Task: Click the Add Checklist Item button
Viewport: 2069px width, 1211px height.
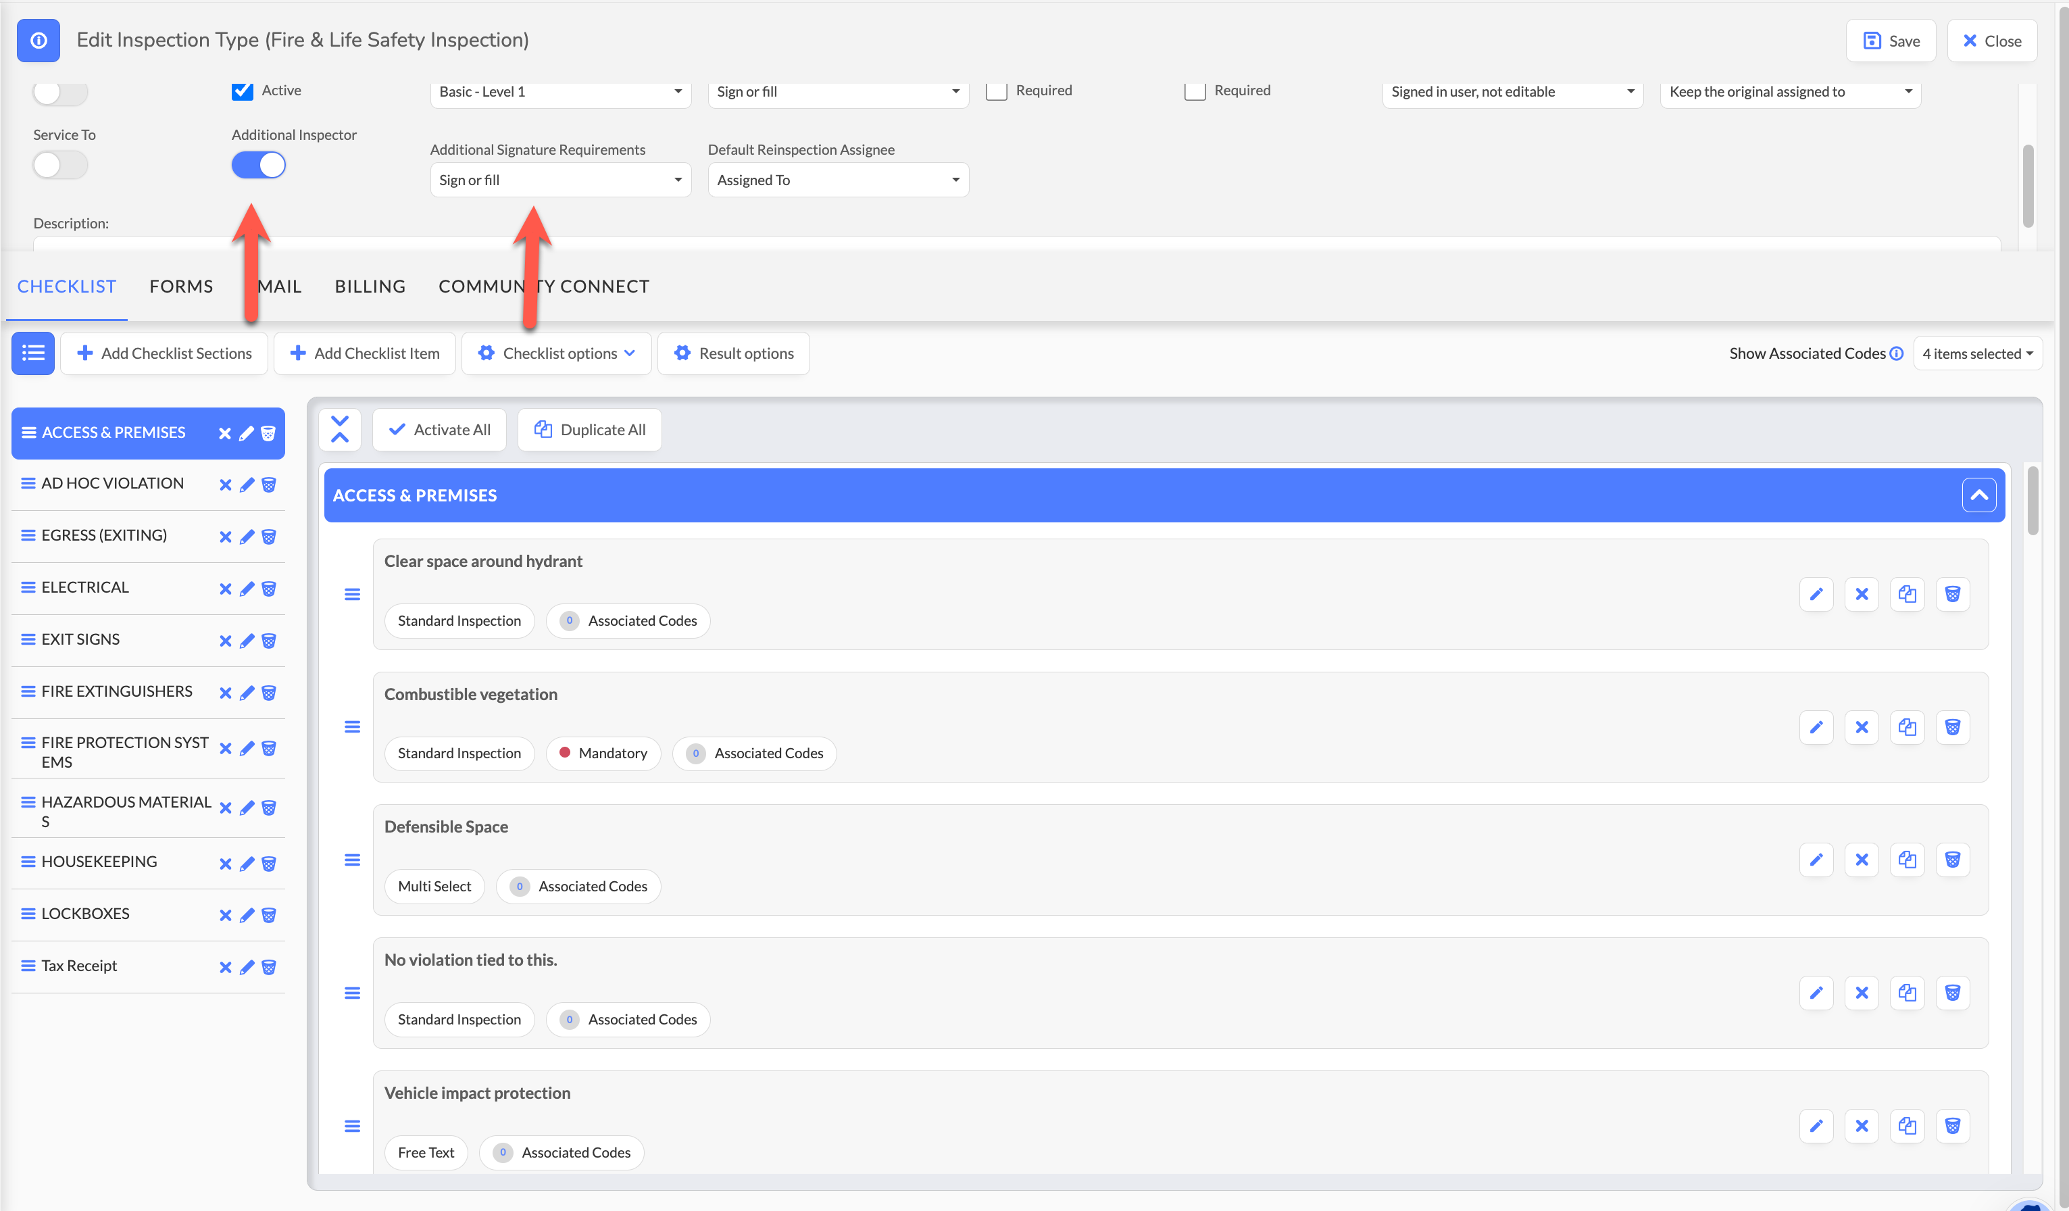Action: 364,353
